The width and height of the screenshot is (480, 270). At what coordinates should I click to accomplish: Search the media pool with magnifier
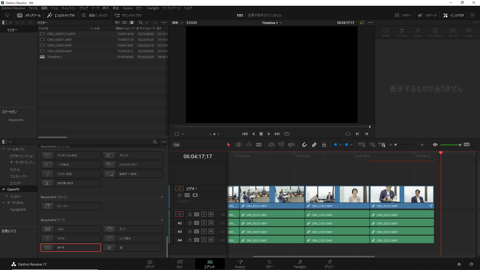pyautogui.click(x=141, y=22)
